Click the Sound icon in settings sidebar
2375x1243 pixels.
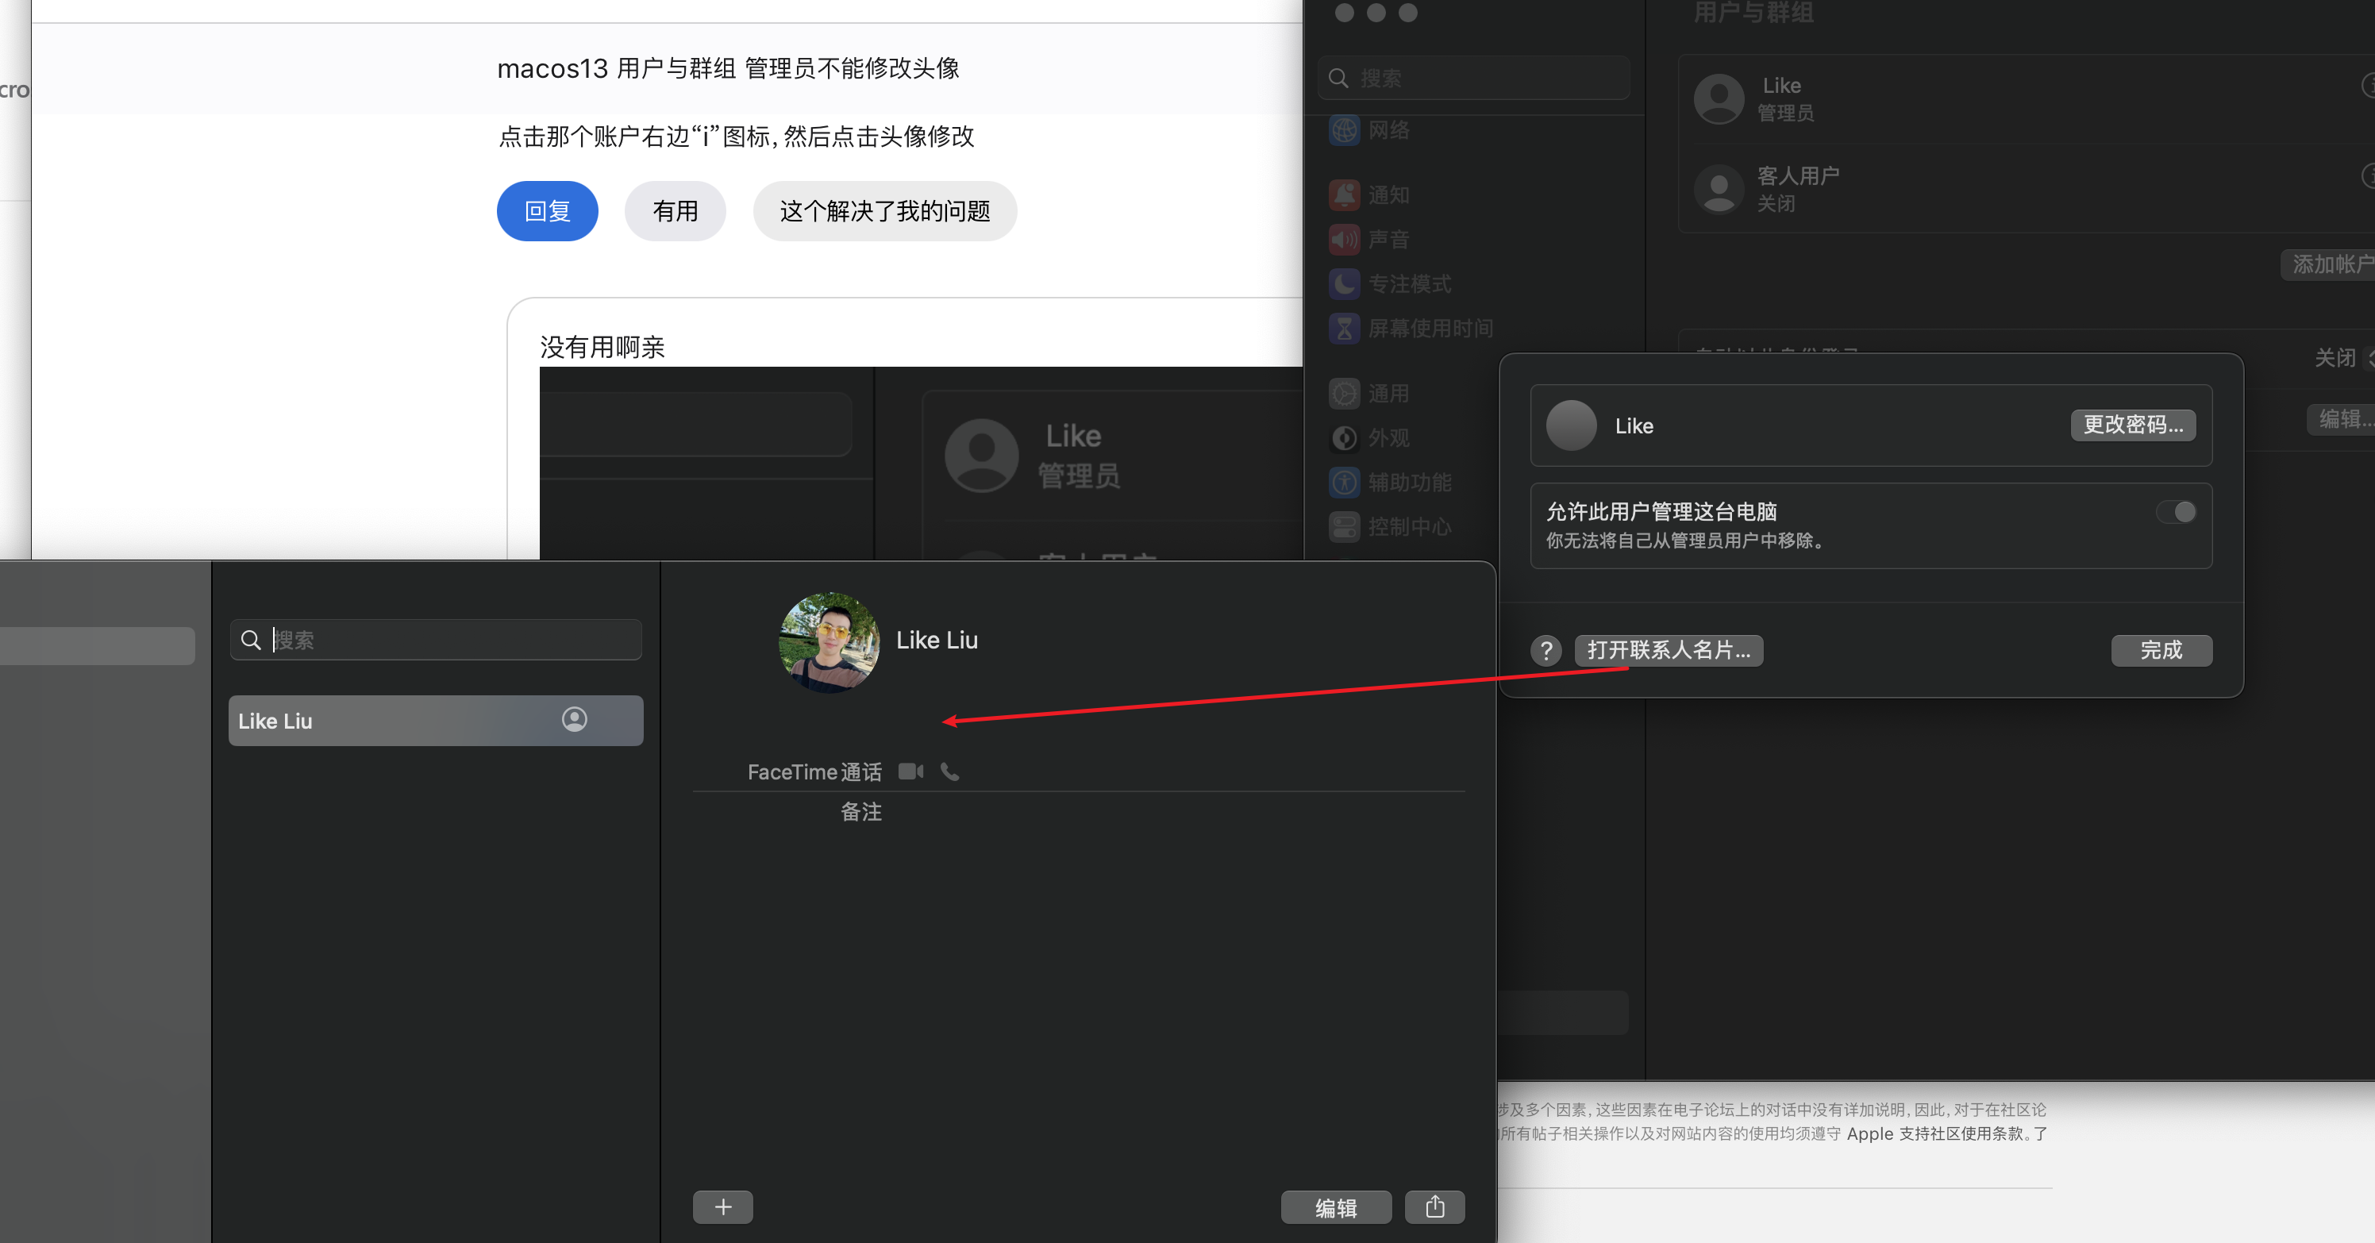click(1344, 240)
